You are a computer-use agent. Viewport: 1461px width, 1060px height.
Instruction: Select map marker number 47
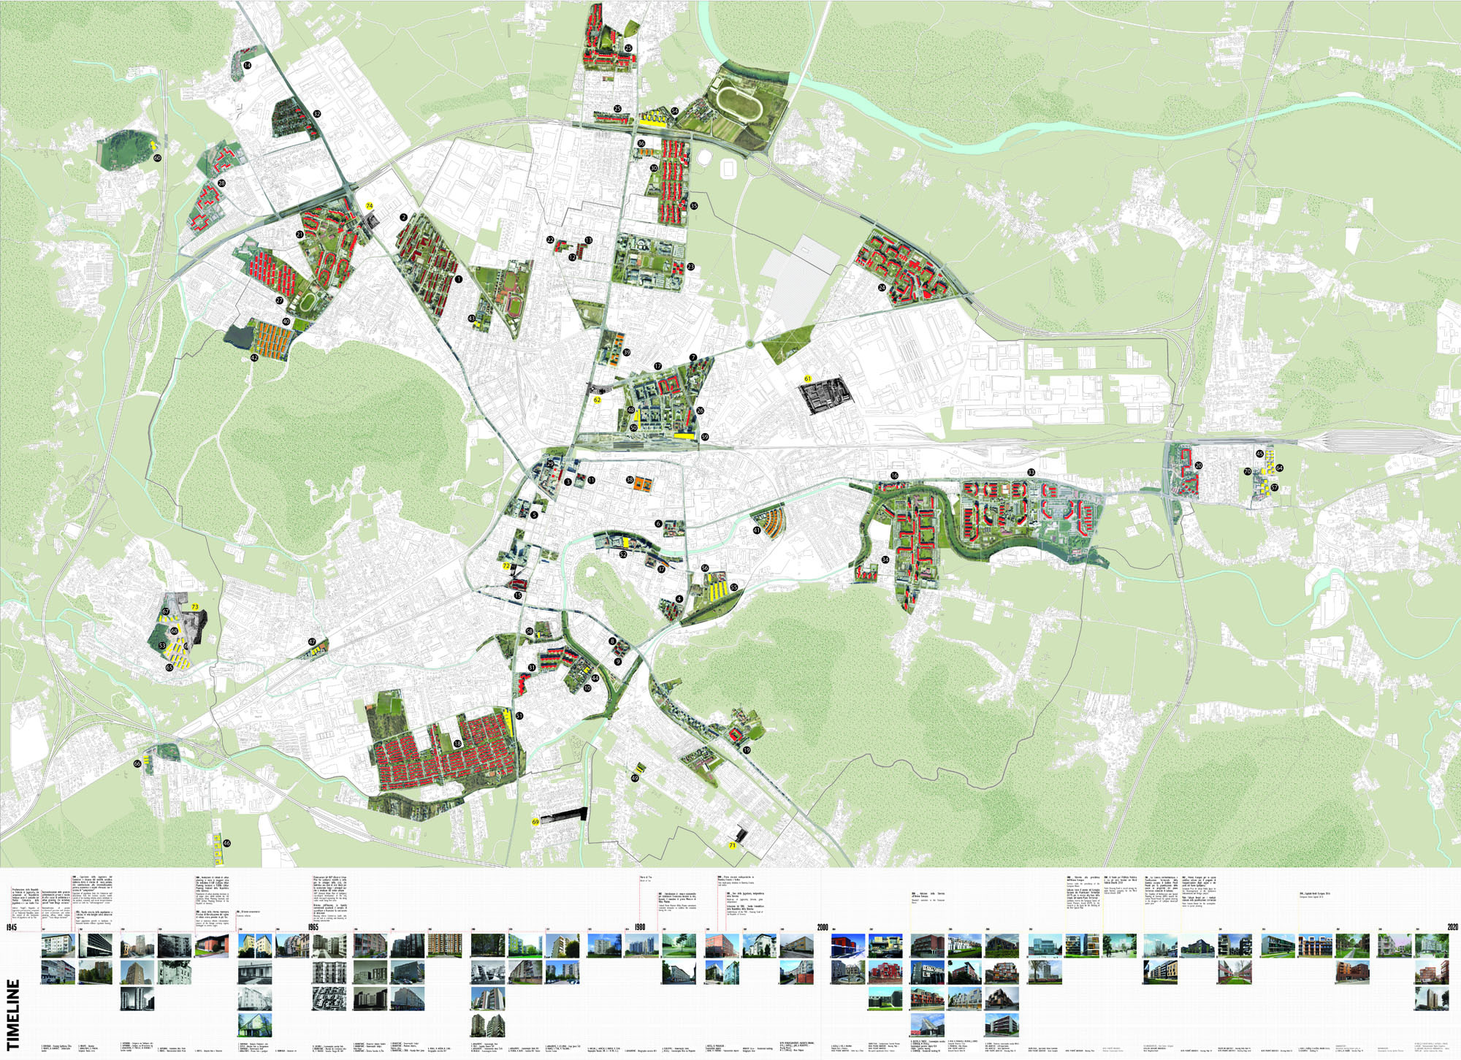[x=312, y=642]
